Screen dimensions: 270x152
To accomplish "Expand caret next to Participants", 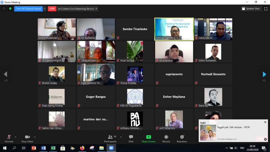I will [x=121, y=137].
